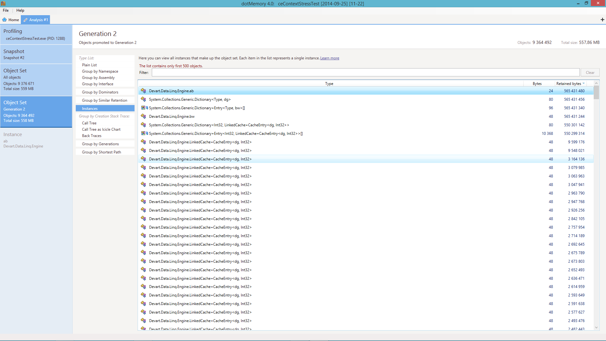This screenshot has height=341, width=606.
Task: Open the Back Traces view
Action: [92, 136]
